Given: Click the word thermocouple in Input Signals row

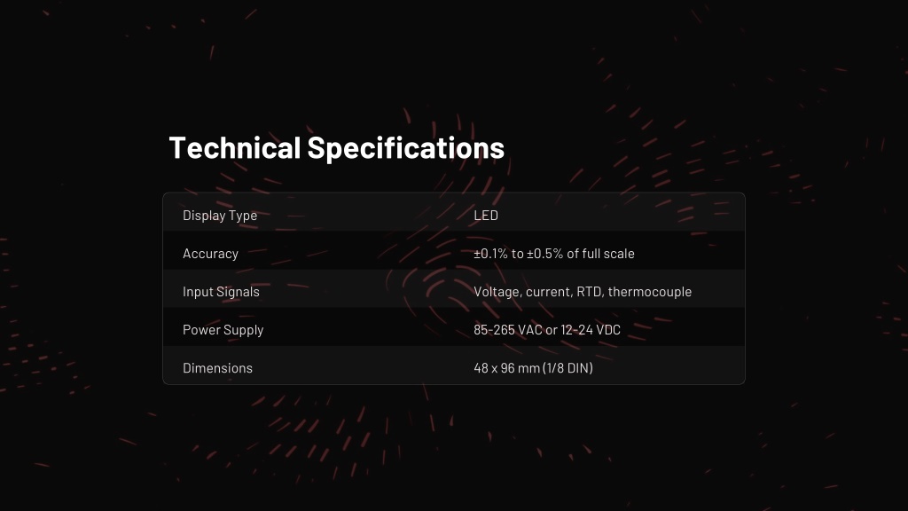Looking at the screenshot, I should click(x=650, y=292).
